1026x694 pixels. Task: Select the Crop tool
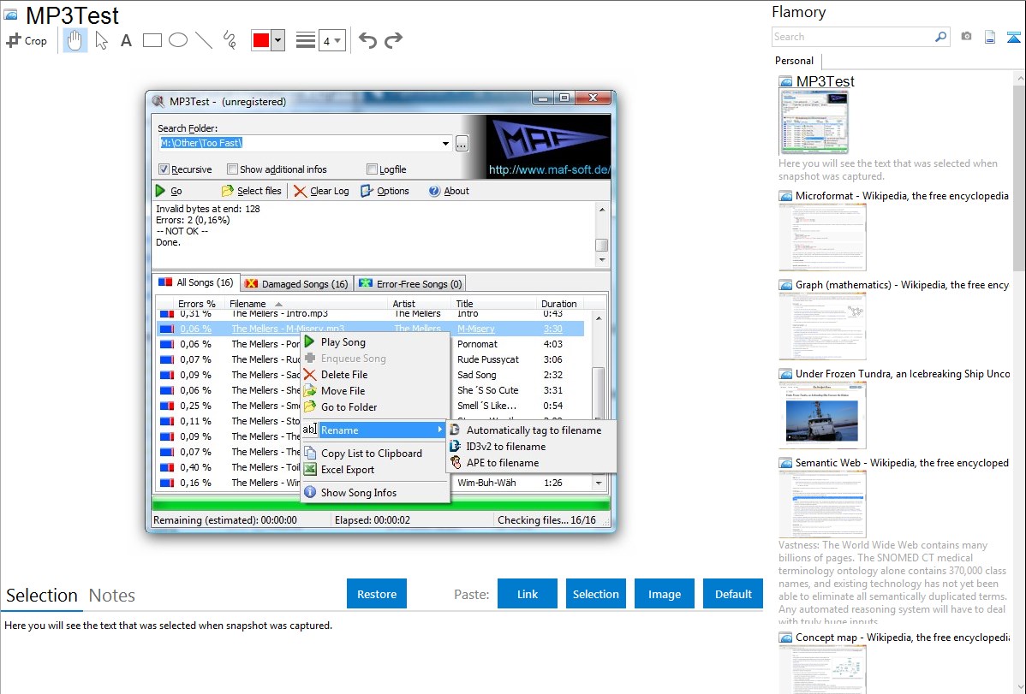27,40
